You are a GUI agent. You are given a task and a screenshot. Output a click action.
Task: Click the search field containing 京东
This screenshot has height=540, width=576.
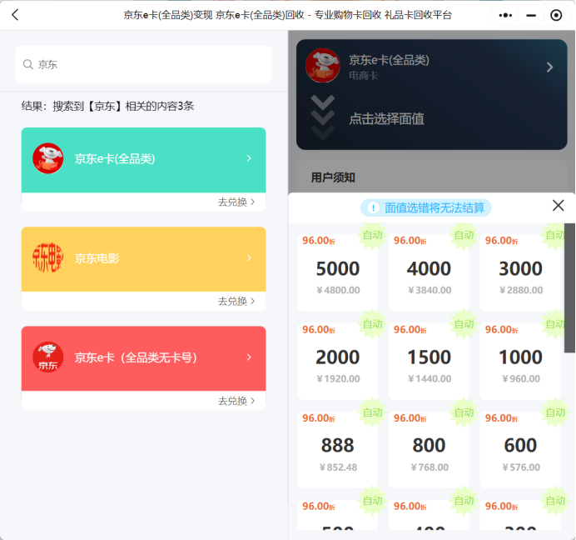tap(150, 64)
